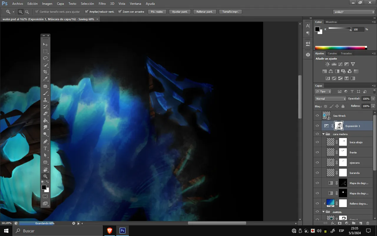Click the 'Rellenar pant.' button
Image resolution: width=377 pixels, height=236 pixels.
pos(205,12)
